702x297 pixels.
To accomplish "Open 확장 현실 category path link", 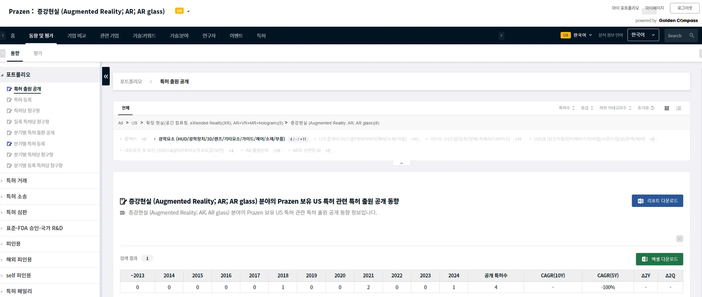I will pos(215,123).
